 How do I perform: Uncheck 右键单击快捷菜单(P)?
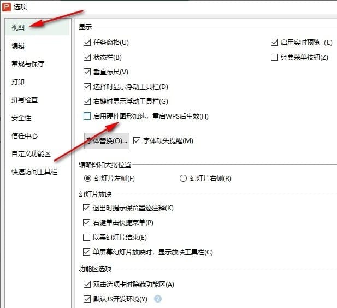click(86, 222)
